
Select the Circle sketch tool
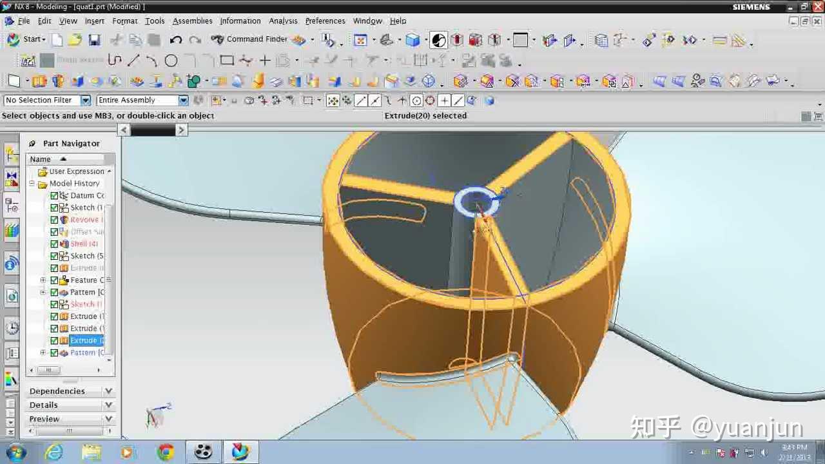click(x=171, y=60)
